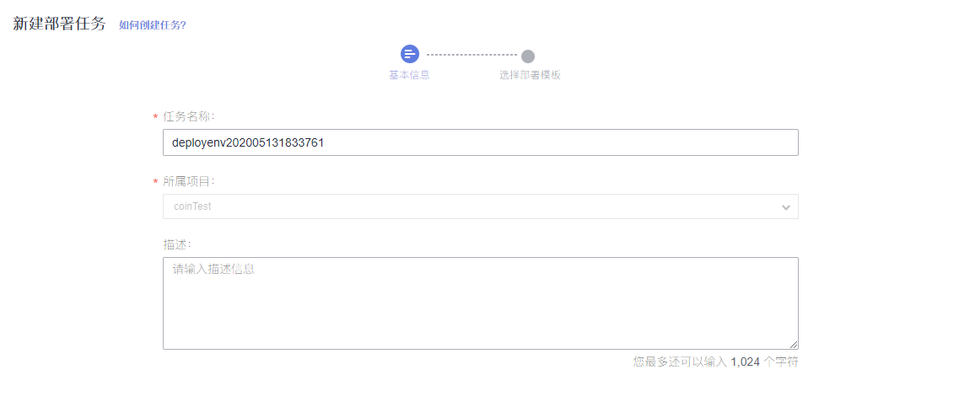Click the 描述 field label
Viewport: 975px width, 402px height.
(x=176, y=244)
